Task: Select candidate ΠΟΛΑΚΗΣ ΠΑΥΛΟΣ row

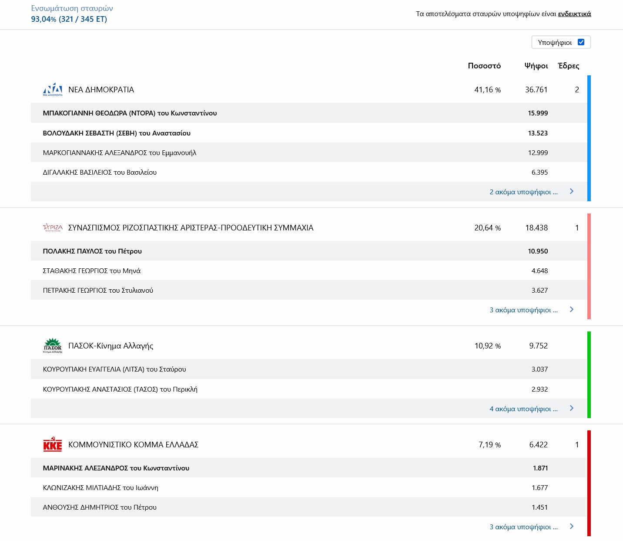Action: tap(92, 251)
